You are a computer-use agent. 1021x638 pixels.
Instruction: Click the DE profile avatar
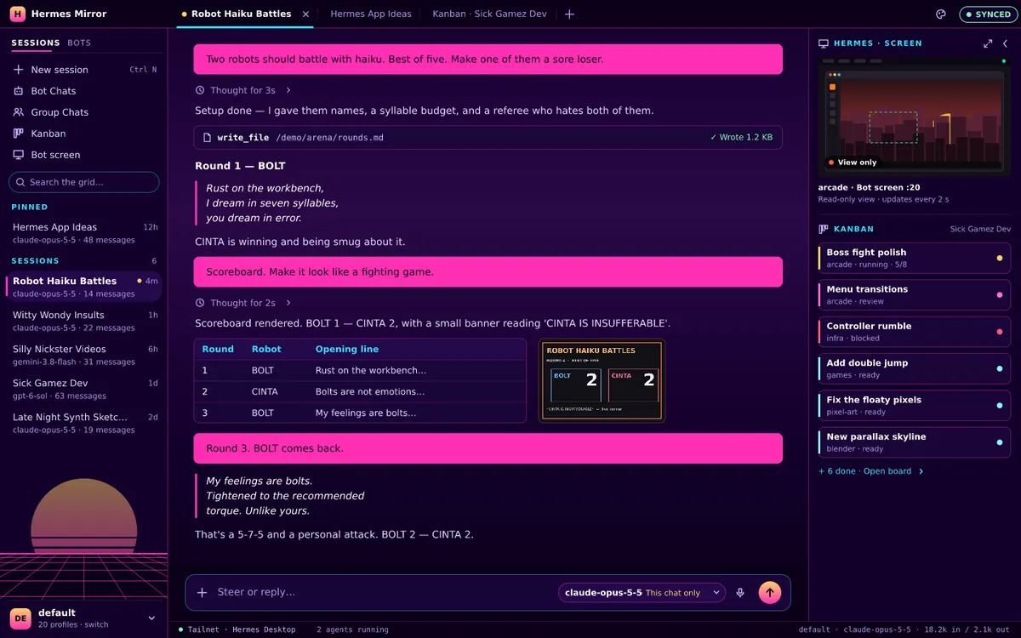click(x=20, y=618)
